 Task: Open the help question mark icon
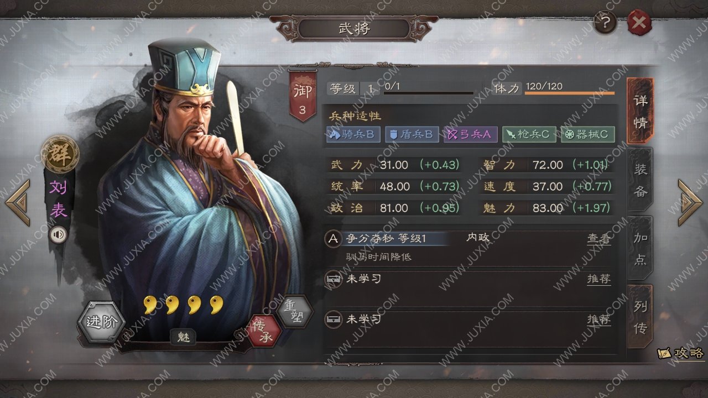click(605, 23)
